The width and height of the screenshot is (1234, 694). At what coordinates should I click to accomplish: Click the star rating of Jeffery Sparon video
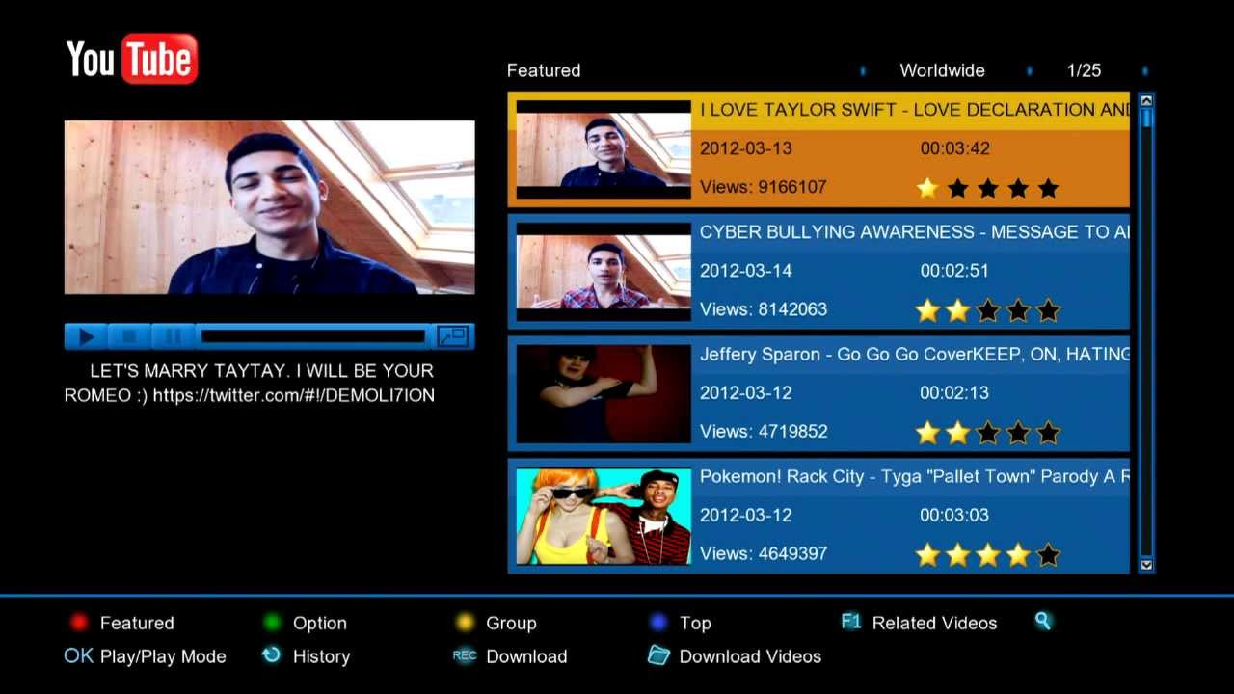(x=988, y=433)
